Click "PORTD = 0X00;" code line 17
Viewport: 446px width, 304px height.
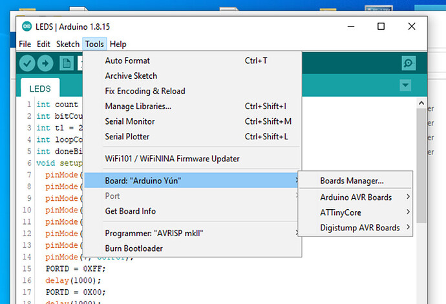(76, 292)
